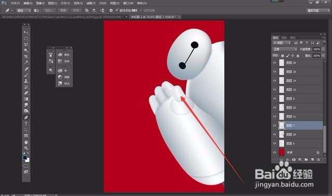Viewport: 332px width, 196px height.
Task: Click the foreground color swatch
Action: click(25, 158)
